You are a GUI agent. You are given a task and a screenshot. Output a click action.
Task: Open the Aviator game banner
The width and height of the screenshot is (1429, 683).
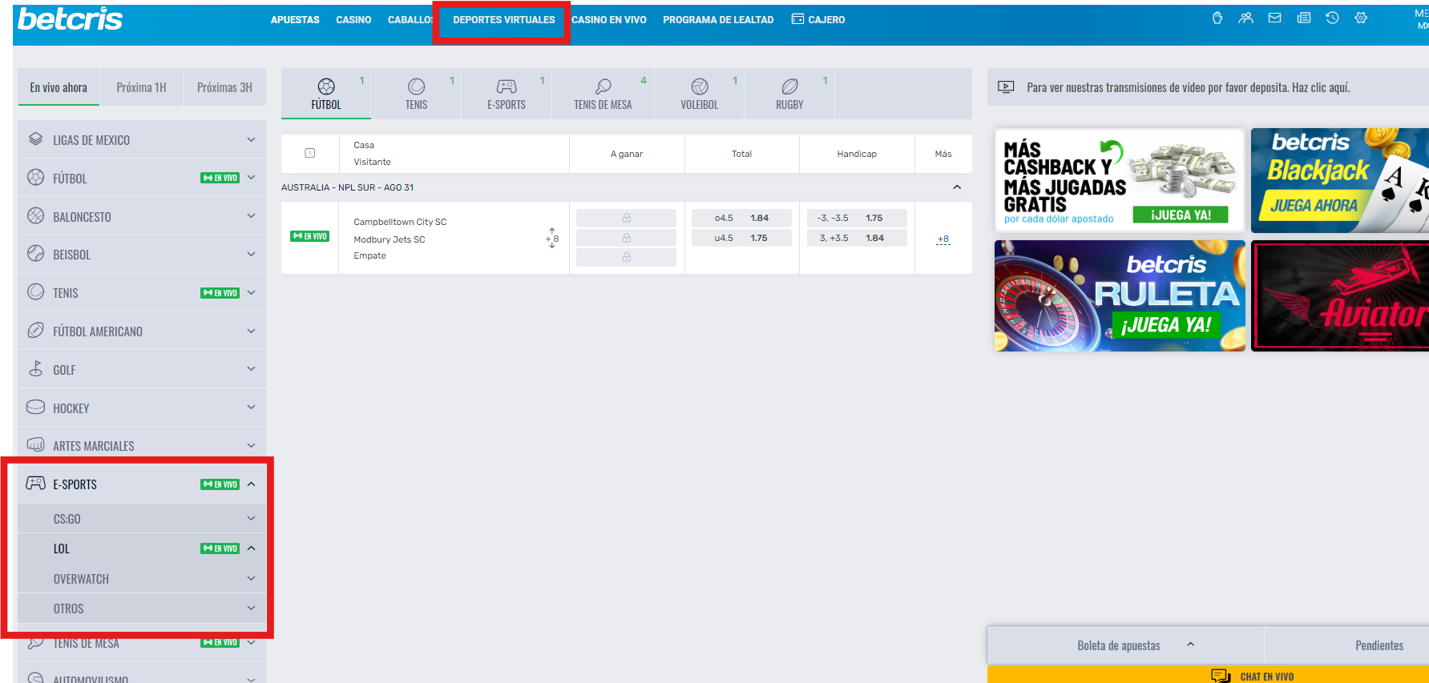[x=1340, y=295]
